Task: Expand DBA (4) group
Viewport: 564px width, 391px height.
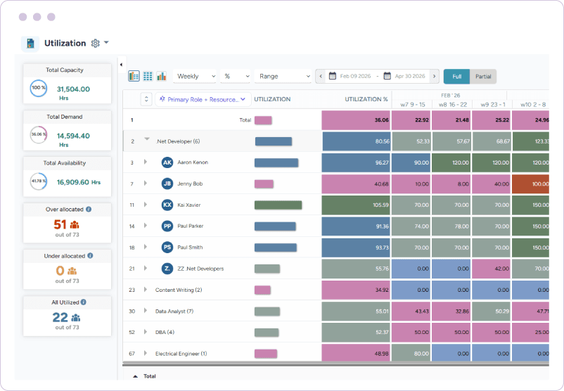Action: click(146, 332)
